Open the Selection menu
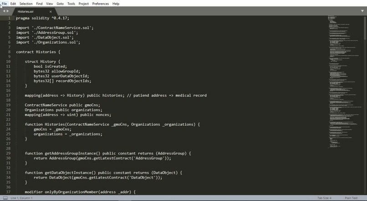The height and width of the screenshot is (201, 367). pos(26,4)
